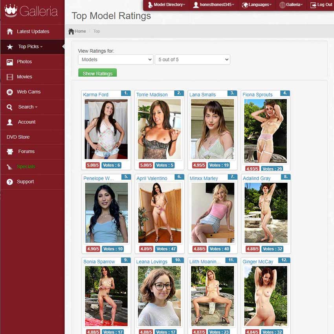Open DVD Store from the sidebar
The image size is (334, 334).
[18, 137]
